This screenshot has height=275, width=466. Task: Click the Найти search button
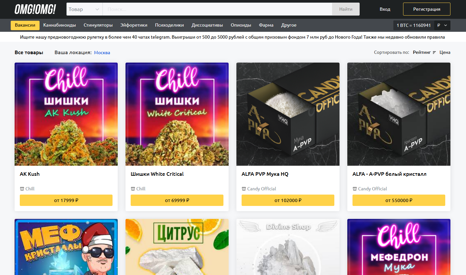click(346, 9)
